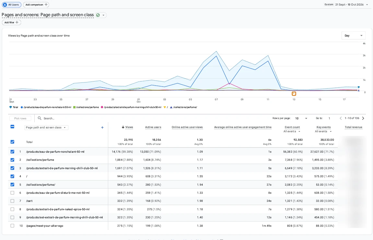Image resolution: width=373 pixels, height=240 pixels.
Task: Uncheck the Total row checkbox
Action: (12, 142)
